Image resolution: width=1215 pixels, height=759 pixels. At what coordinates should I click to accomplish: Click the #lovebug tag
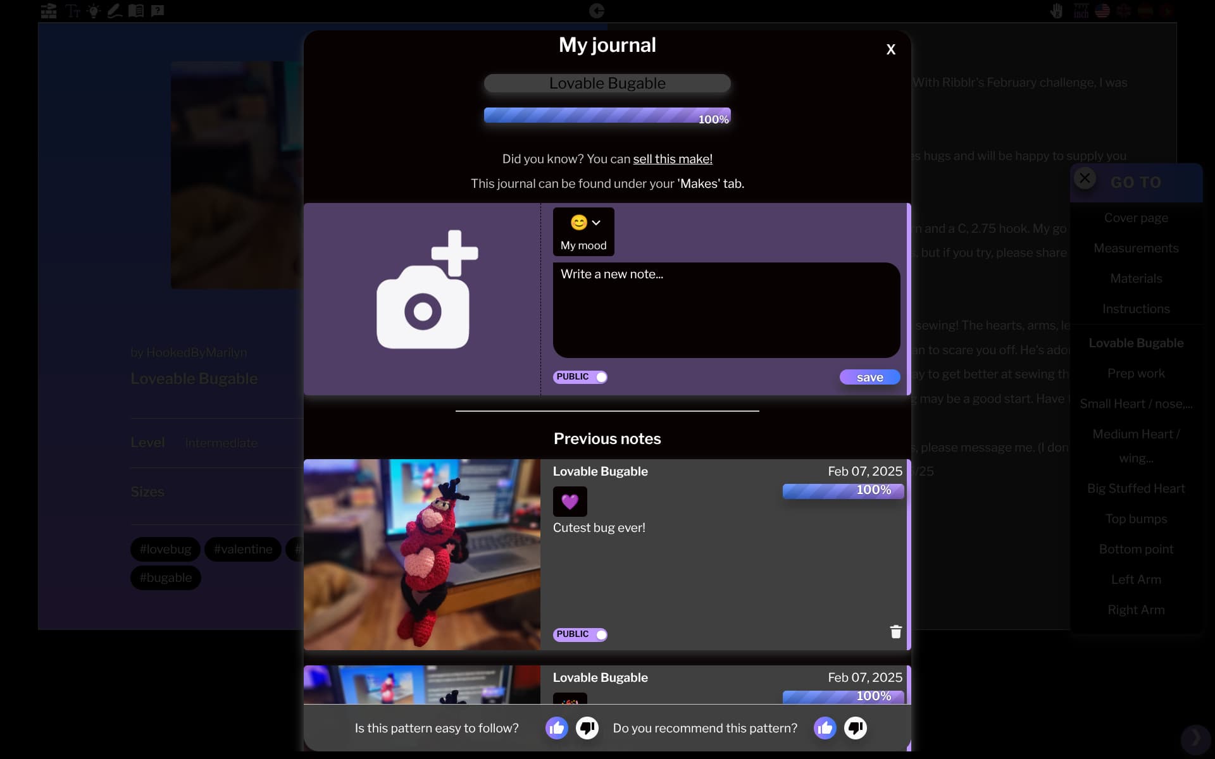pos(165,549)
